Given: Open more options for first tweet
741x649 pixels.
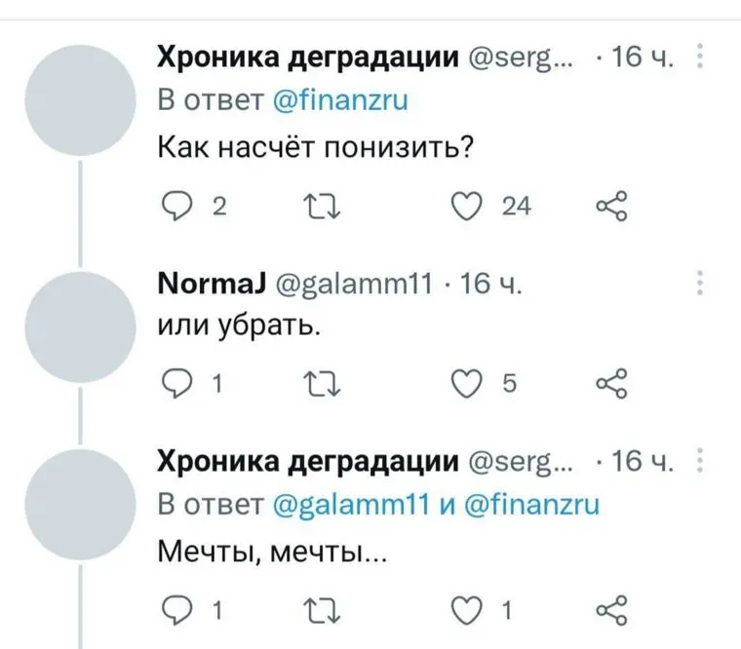Looking at the screenshot, I should (x=701, y=60).
